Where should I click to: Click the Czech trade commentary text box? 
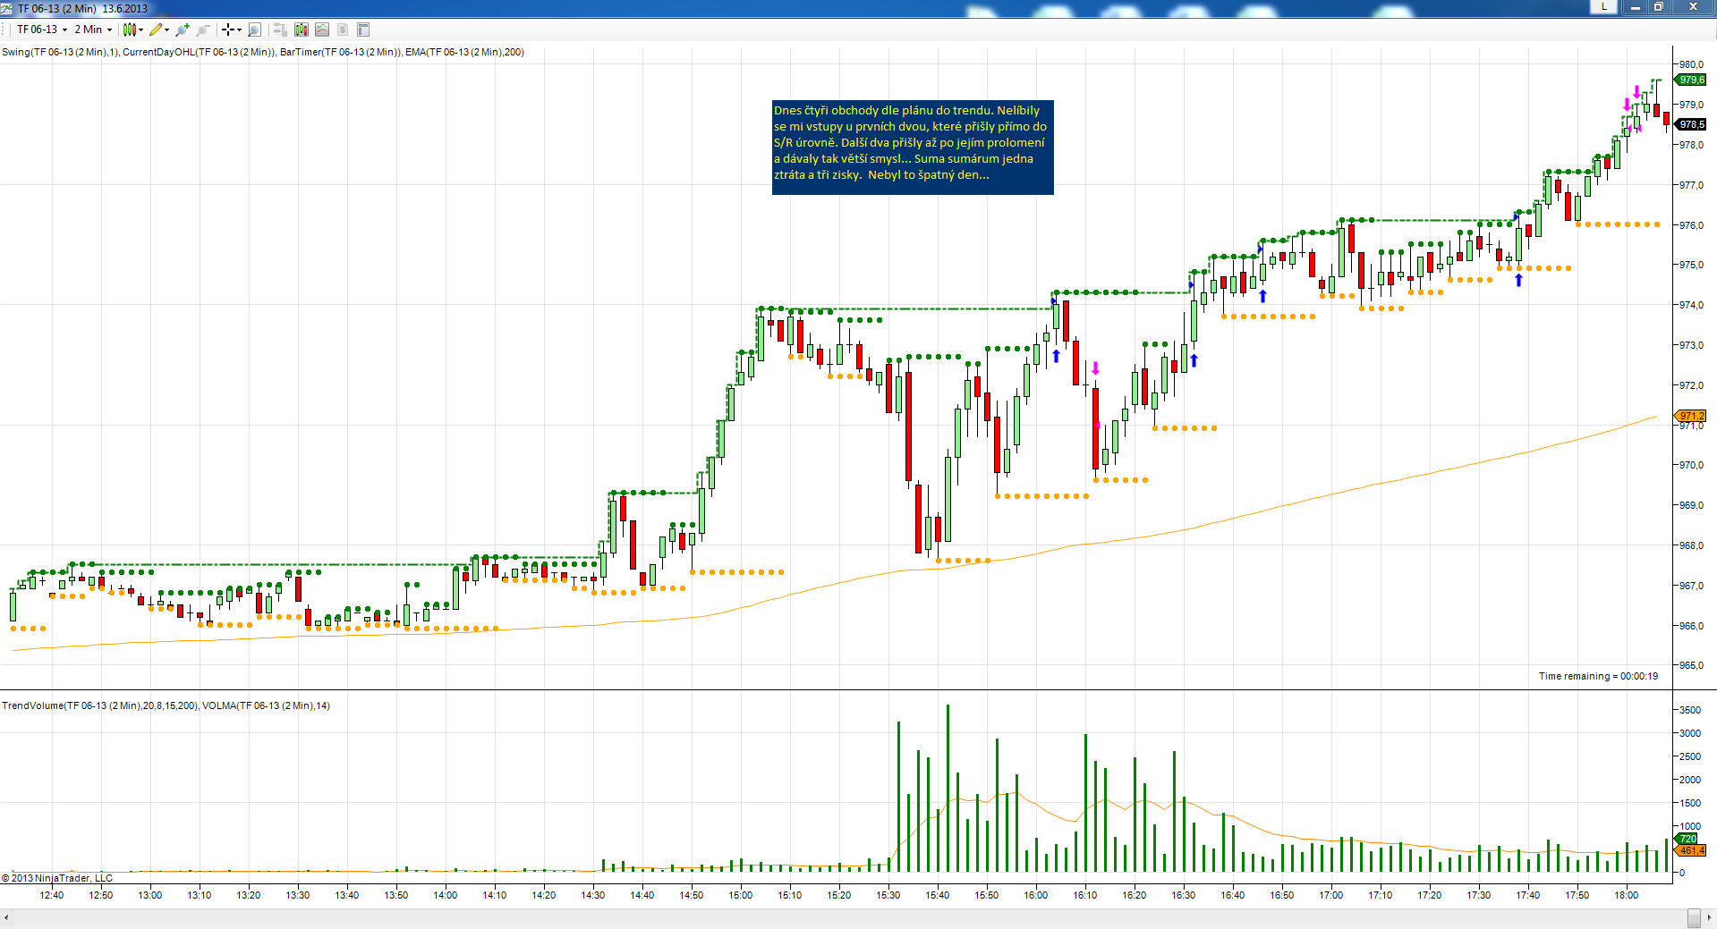pyautogui.click(x=913, y=147)
